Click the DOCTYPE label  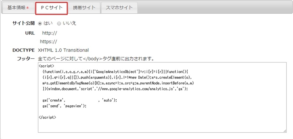click(x=24, y=50)
